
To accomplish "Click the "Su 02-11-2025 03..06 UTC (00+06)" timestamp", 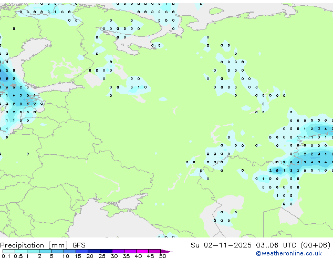I will click(261, 245).
